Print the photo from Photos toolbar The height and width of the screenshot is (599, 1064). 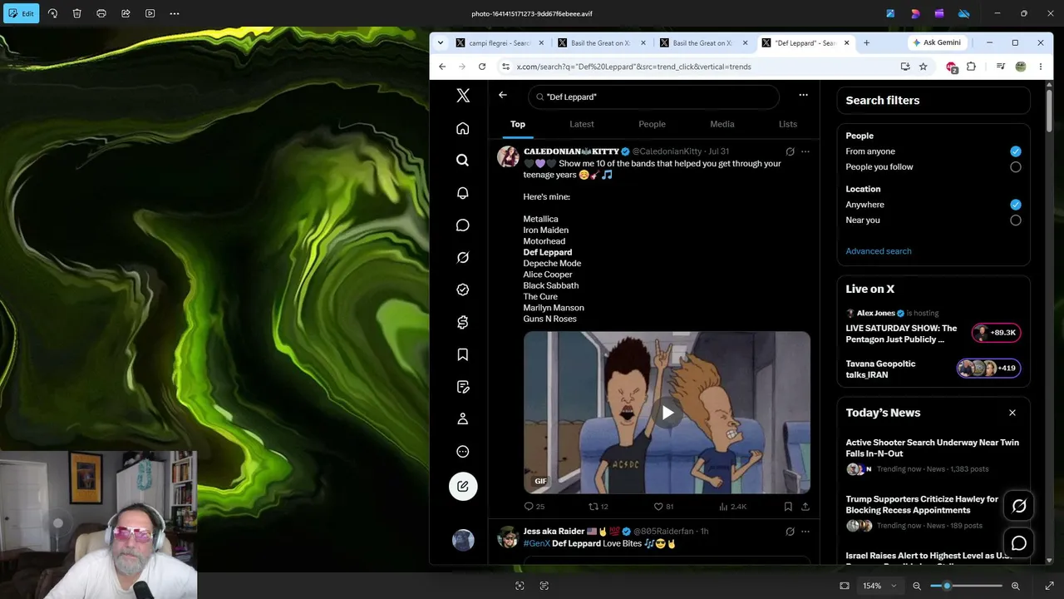tap(101, 13)
